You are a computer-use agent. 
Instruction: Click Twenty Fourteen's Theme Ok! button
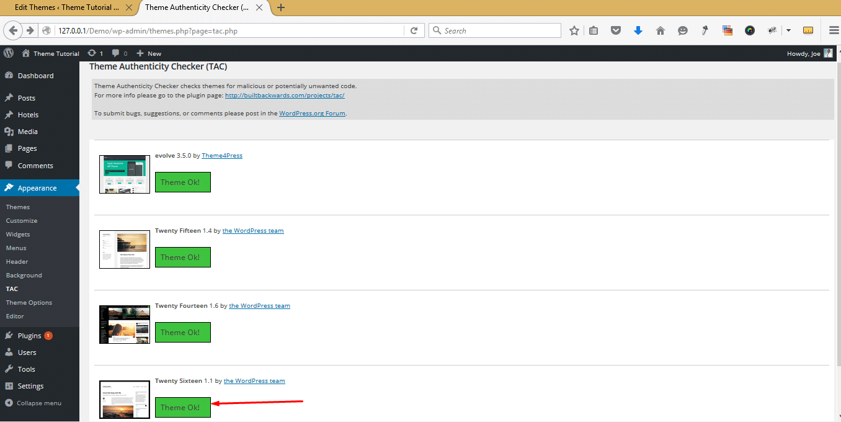pyautogui.click(x=183, y=333)
